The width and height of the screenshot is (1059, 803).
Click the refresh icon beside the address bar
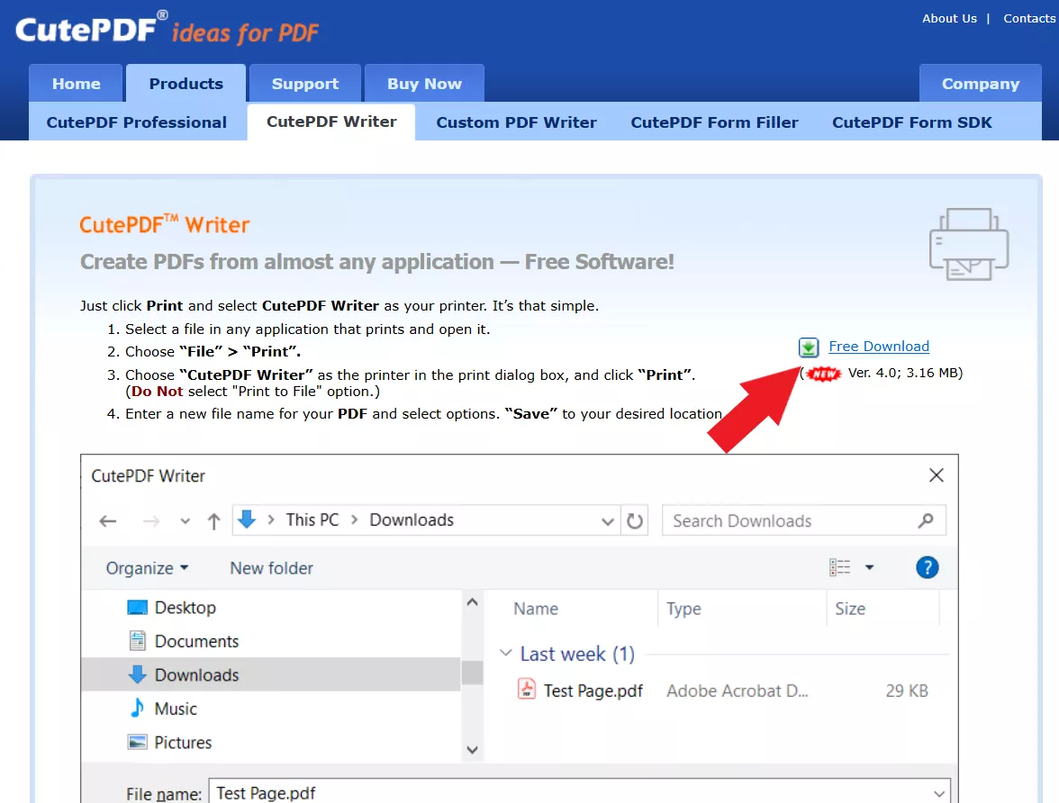tap(635, 520)
